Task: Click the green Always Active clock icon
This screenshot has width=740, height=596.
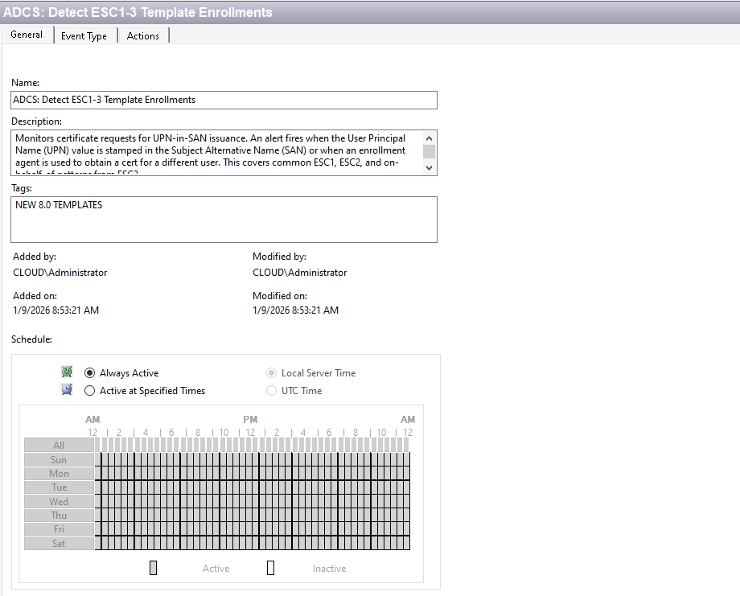Action: [x=68, y=372]
